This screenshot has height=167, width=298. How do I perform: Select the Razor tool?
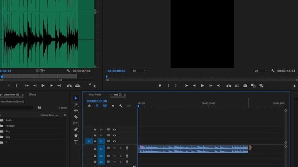tap(76, 117)
